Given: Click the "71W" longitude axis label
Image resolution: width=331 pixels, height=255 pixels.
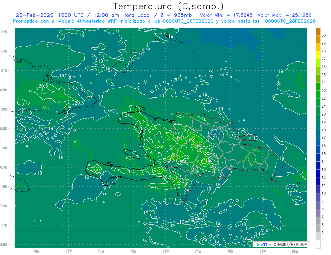Looking at the screenshot, I should (198, 251).
